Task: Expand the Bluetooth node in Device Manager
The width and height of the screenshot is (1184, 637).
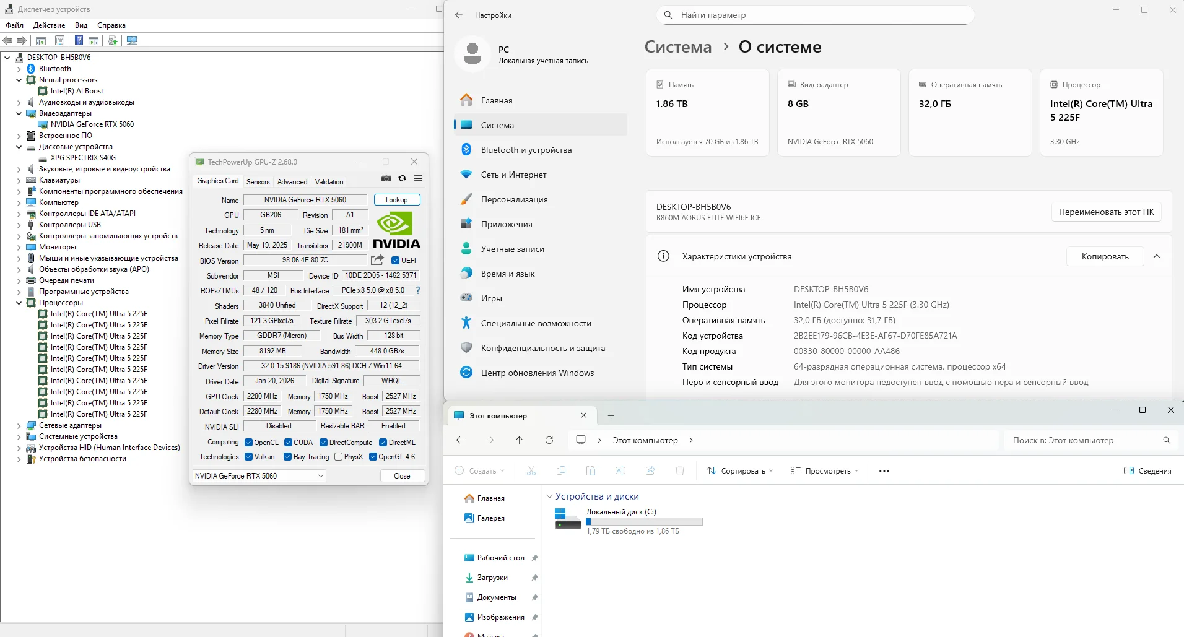Action: click(19, 69)
